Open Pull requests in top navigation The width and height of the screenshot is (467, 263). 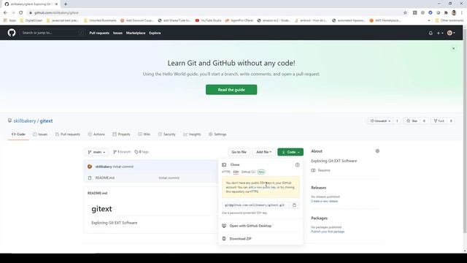click(x=99, y=33)
